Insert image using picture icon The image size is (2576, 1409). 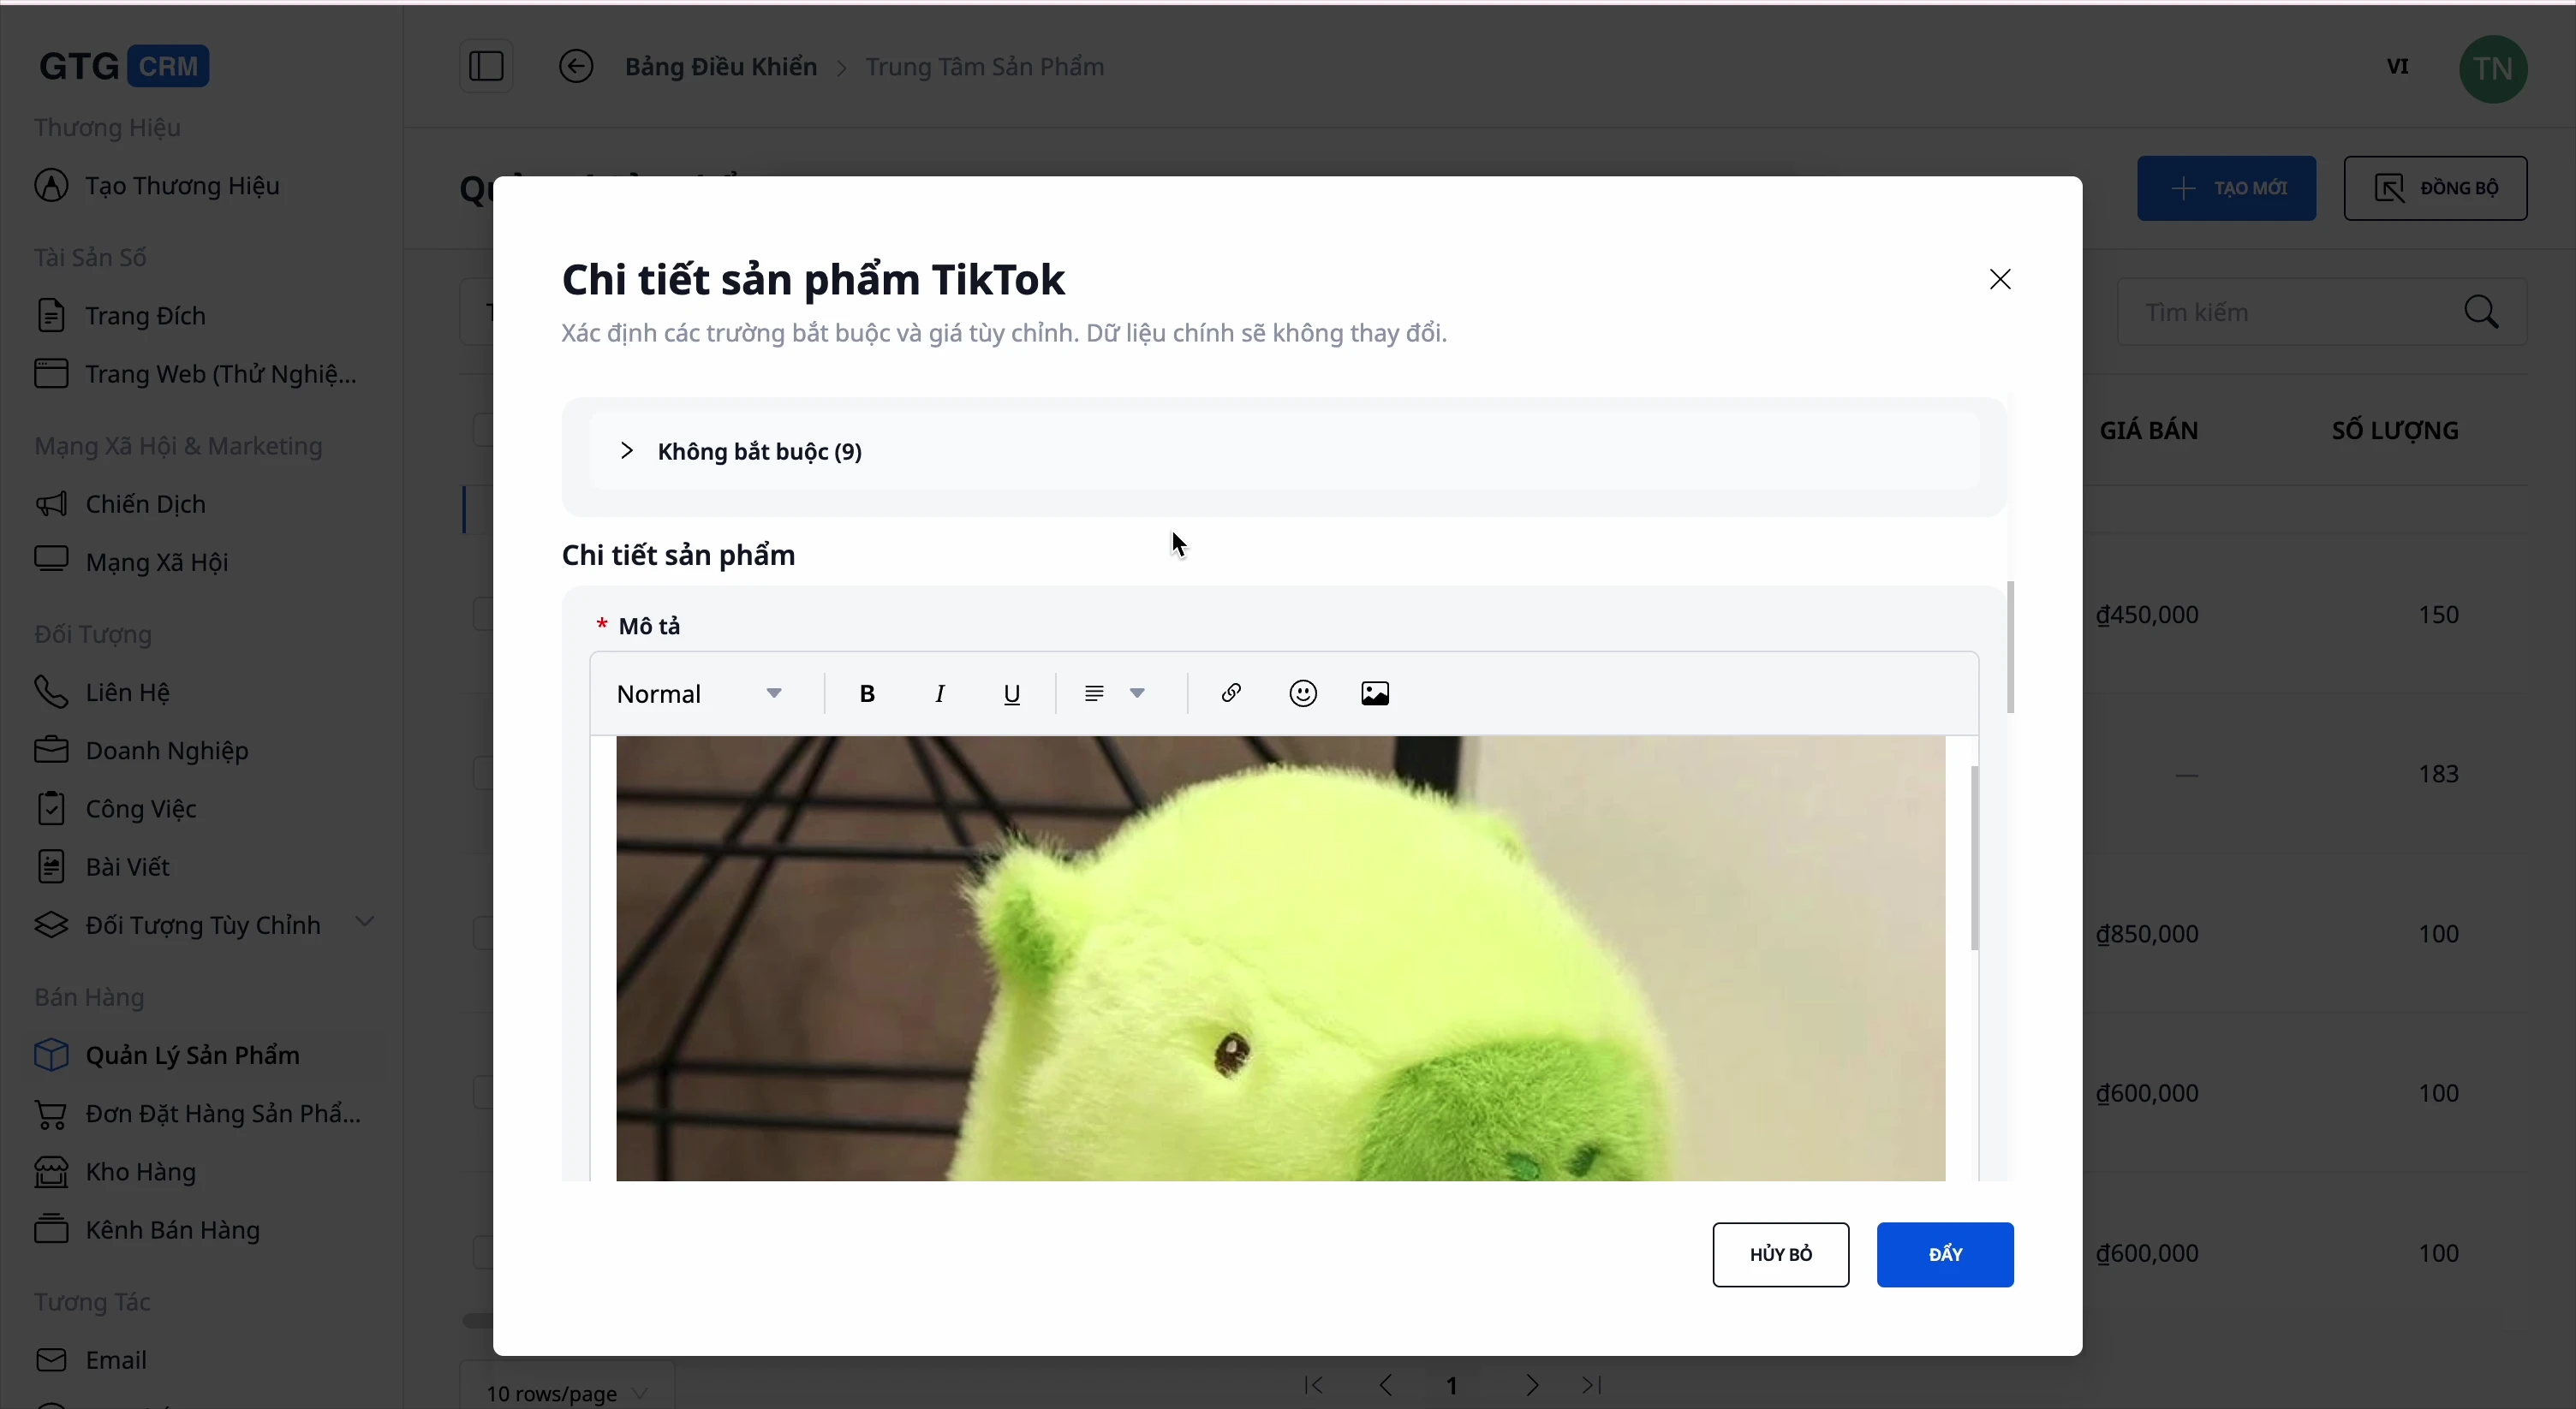point(1375,693)
